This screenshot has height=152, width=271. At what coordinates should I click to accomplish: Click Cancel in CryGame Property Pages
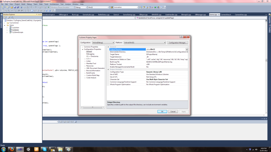[x=173, y=112]
